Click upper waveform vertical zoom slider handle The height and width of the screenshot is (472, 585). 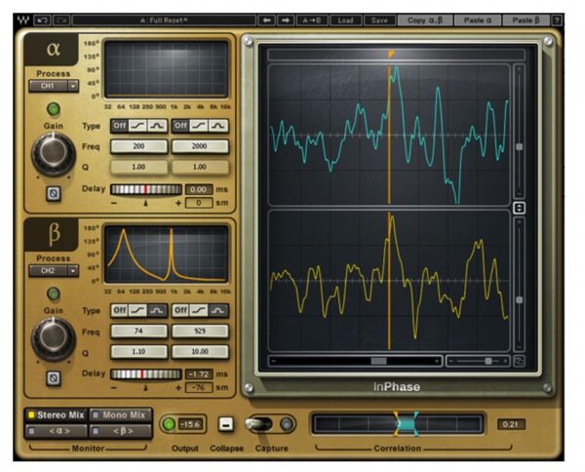pyautogui.click(x=519, y=147)
